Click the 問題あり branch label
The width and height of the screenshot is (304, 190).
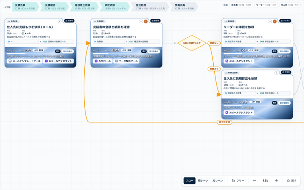pyautogui.click(x=214, y=69)
